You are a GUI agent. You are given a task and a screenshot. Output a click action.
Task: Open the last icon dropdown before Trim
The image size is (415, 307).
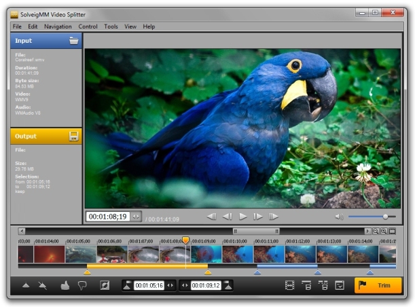pyautogui.click(x=340, y=286)
